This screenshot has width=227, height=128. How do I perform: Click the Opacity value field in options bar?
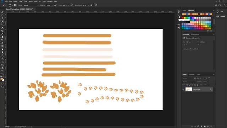point(48,5)
